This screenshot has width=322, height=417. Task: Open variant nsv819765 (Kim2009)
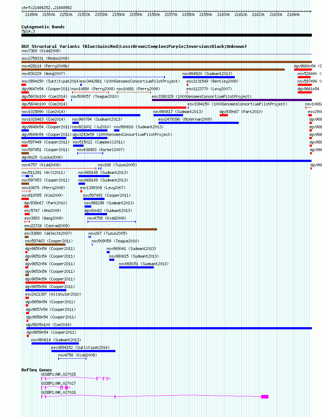(x=42, y=196)
